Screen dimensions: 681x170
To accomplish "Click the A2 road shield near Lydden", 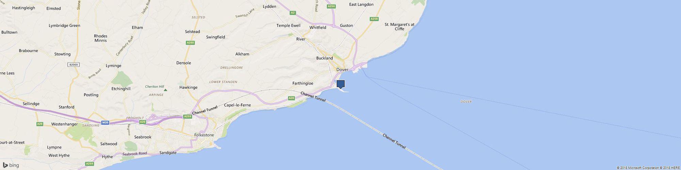I will click(292, 13).
